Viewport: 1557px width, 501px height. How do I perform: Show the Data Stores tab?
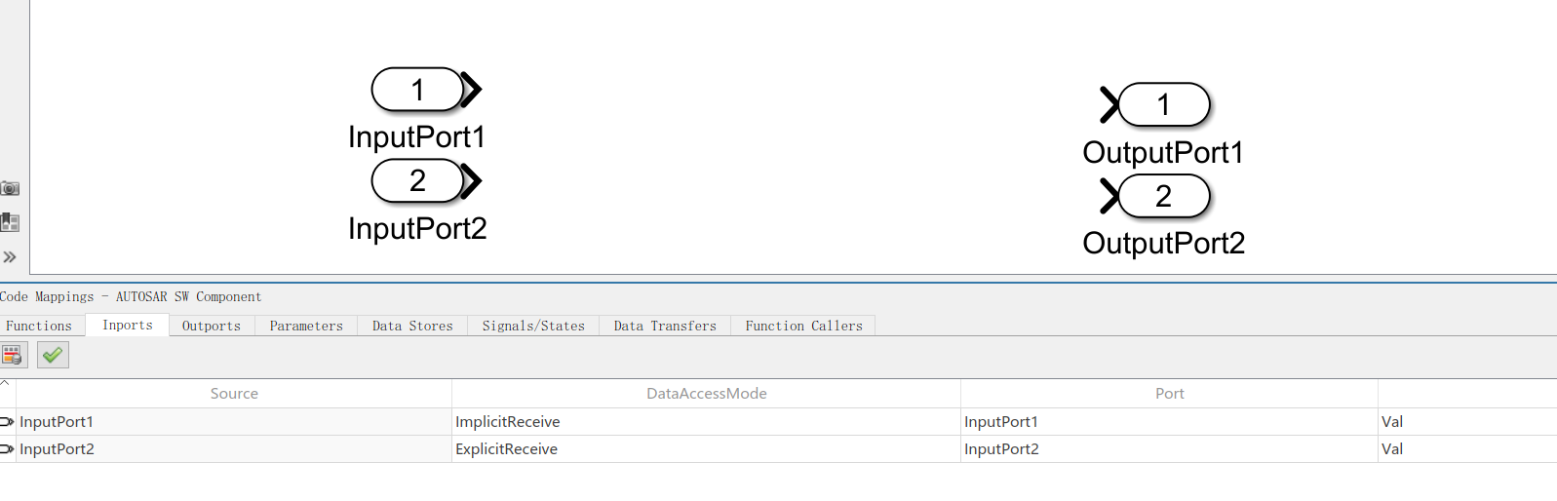[412, 326]
